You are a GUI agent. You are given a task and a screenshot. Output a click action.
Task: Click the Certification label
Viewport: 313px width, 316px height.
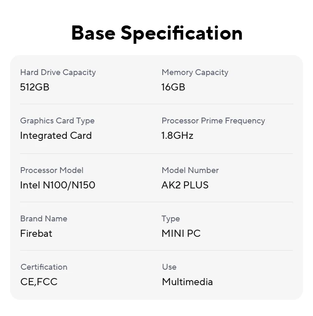(x=44, y=267)
